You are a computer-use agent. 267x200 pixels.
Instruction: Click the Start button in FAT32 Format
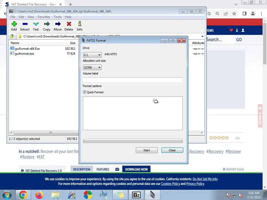[x=147, y=150]
